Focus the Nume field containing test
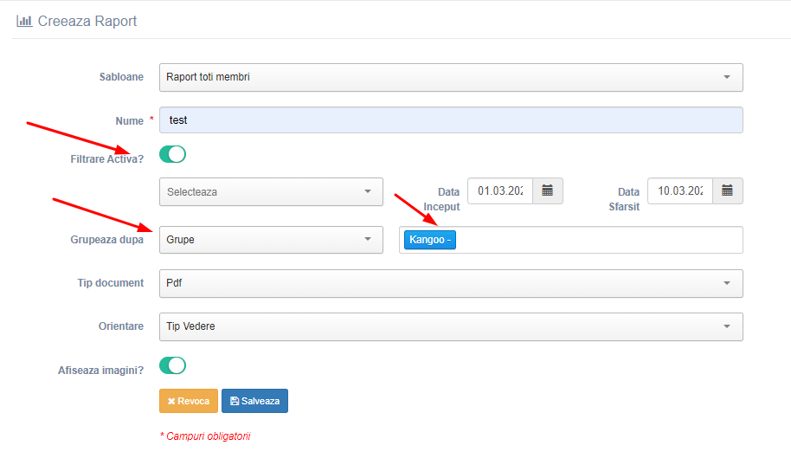Screen dimensions: 791x471 451,120
